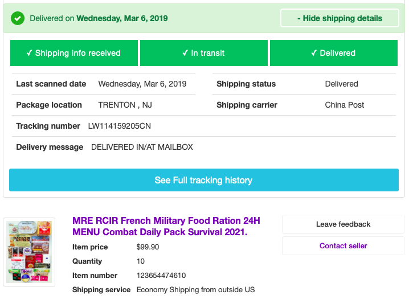Collapse details with Hide shipping details
This screenshot has height=303, width=409.
click(339, 18)
